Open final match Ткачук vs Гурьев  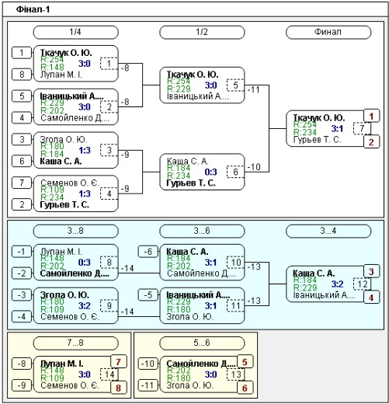[x=328, y=129]
